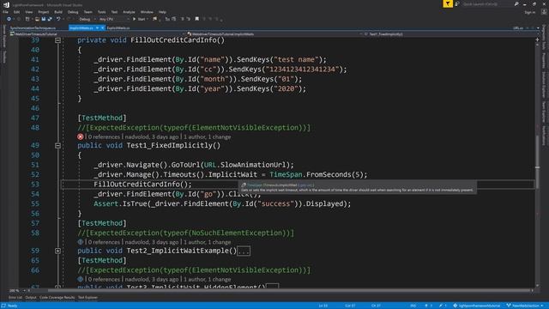Collapse the Test1_FixedImplicitly method at line 49

pyautogui.click(x=57, y=145)
